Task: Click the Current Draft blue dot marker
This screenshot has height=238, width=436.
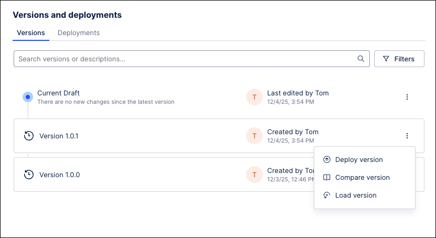Action: (x=28, y=97)
